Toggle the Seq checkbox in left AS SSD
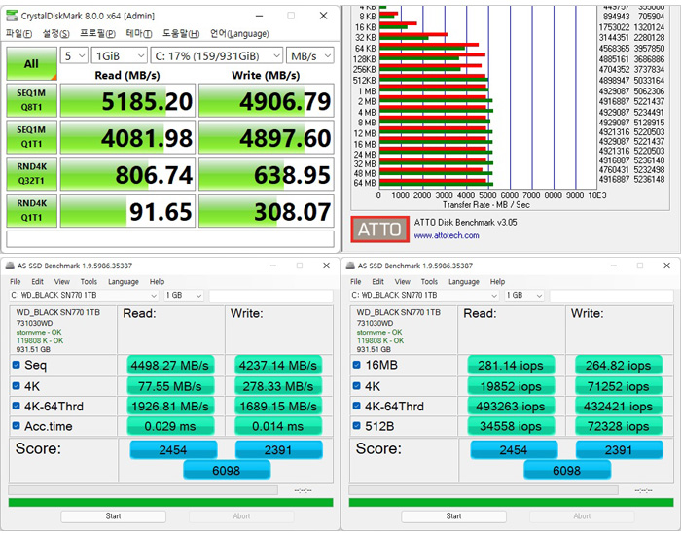The height and width of the screenshot is (533, 681). pyautogui.click(x=17, y=365)
